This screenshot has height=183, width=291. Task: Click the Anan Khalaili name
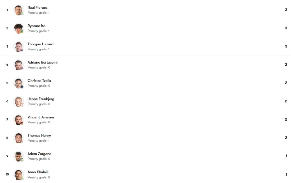38,172
